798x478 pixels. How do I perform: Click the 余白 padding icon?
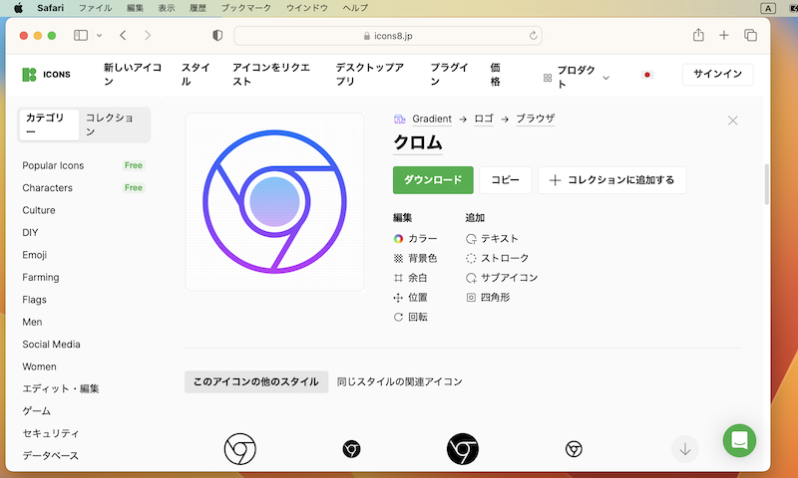(x=399, y=278)
